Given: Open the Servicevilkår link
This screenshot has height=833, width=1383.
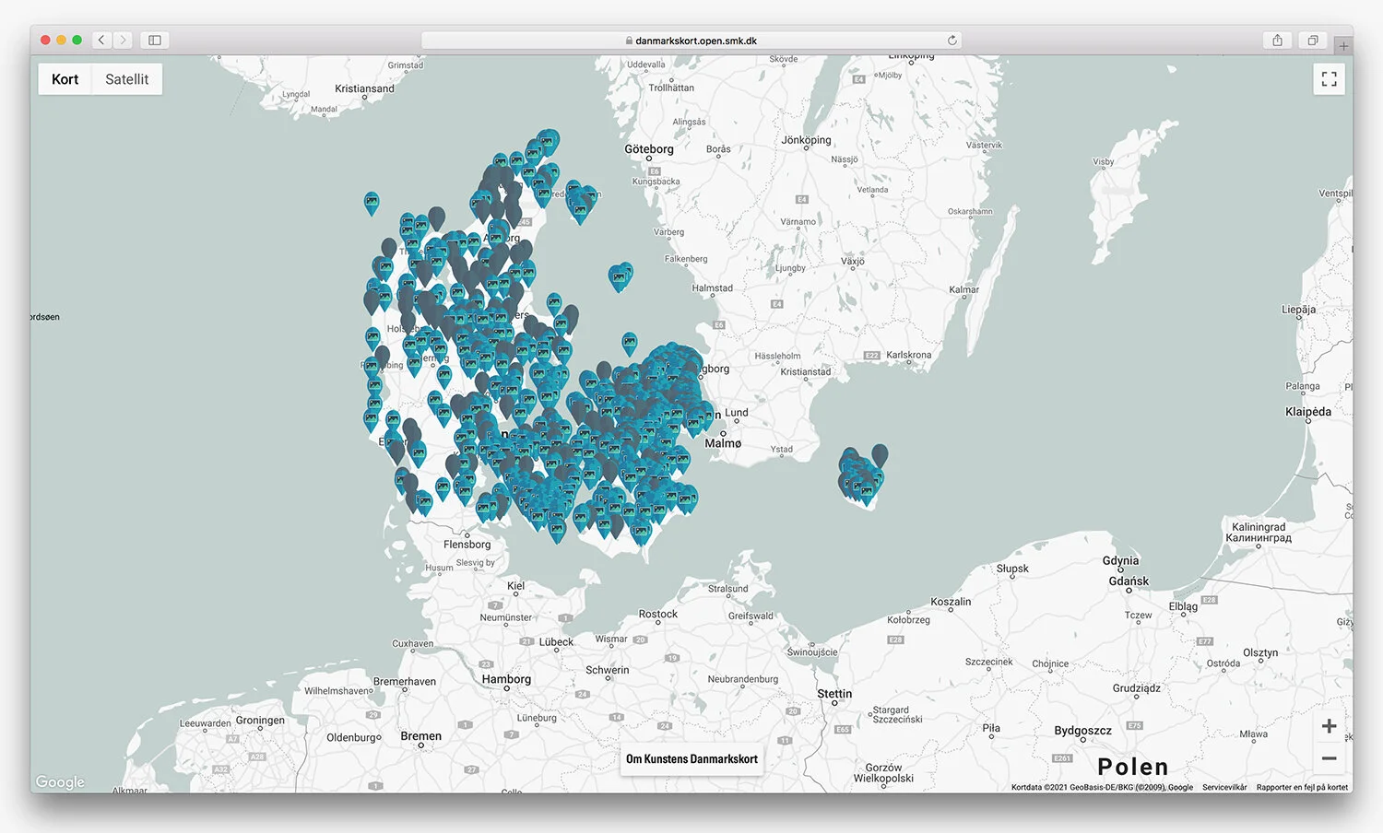Looking at the screenshot, I should [1224, 787].
